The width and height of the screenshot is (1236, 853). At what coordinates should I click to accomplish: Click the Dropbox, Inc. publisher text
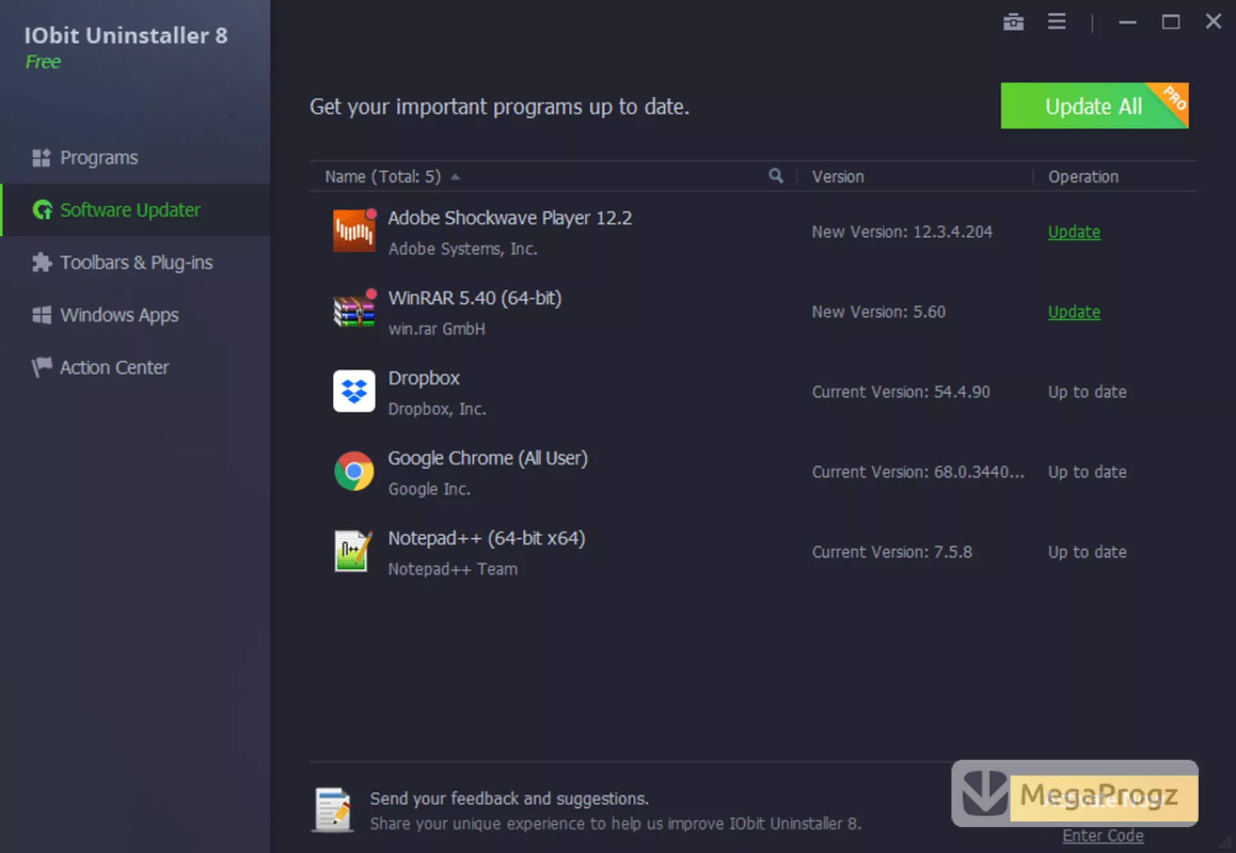437,409
